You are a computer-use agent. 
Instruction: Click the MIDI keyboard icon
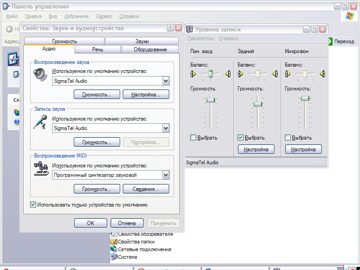pos(41,169)
